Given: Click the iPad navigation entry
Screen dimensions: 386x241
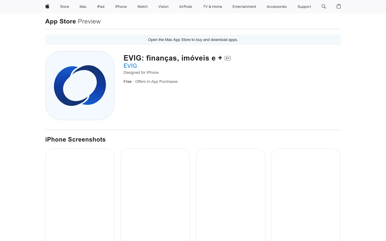Looking at the screenshot, I should point(100,6).
